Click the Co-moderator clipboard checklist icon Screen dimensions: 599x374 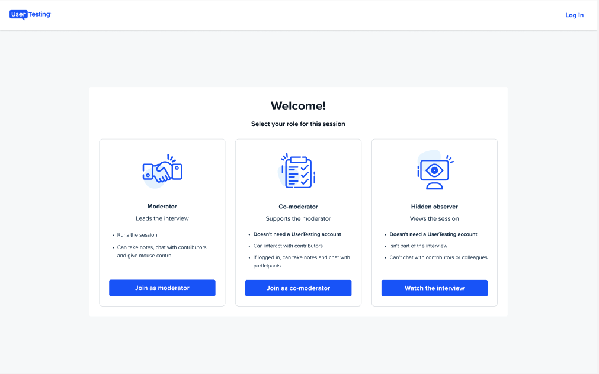click(x=298, y=172)
